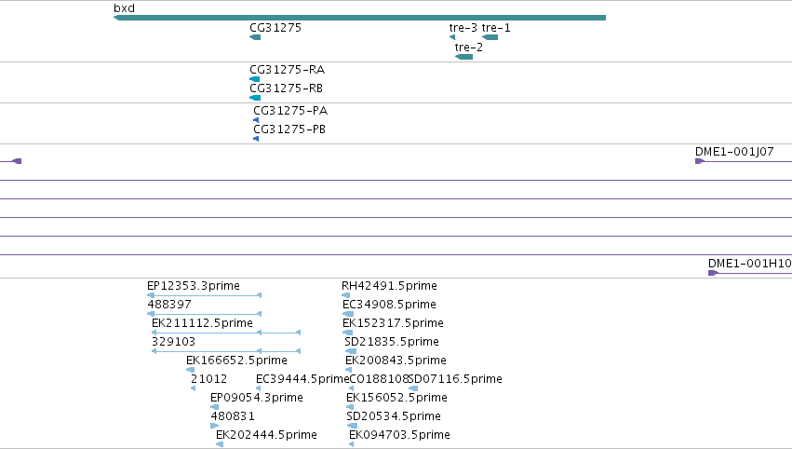The image size is (792, 449).
Task: Select the EK202444.5prime EST glyph
Action: coord(220,444)
